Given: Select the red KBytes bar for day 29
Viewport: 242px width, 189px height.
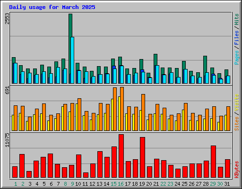Looking at the screenshot, I should [213, 162].
